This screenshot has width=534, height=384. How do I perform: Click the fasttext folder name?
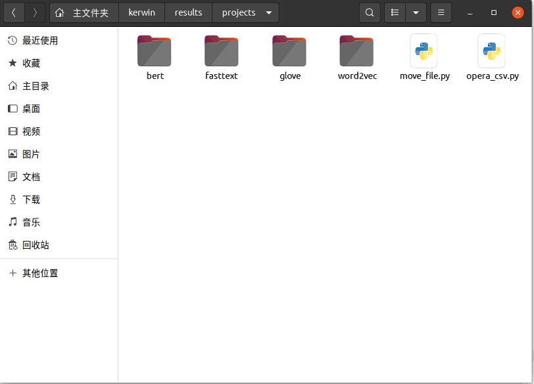[x=222, y=75]
